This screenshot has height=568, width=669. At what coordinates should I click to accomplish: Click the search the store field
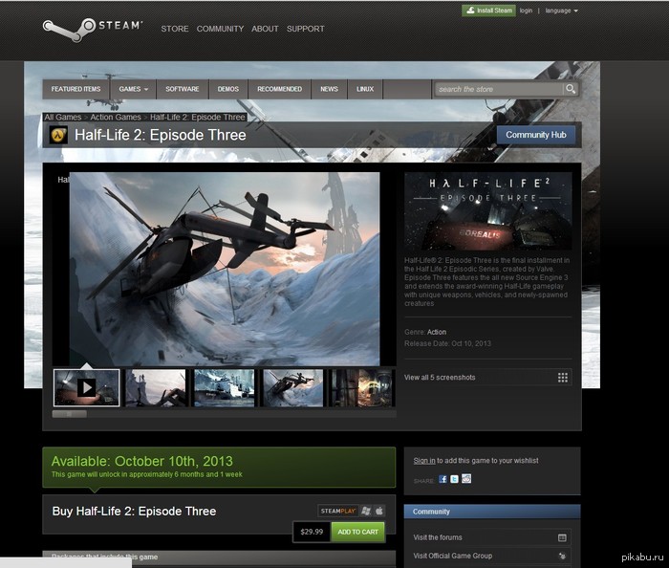pyautogui.click(x=499, y=89)
